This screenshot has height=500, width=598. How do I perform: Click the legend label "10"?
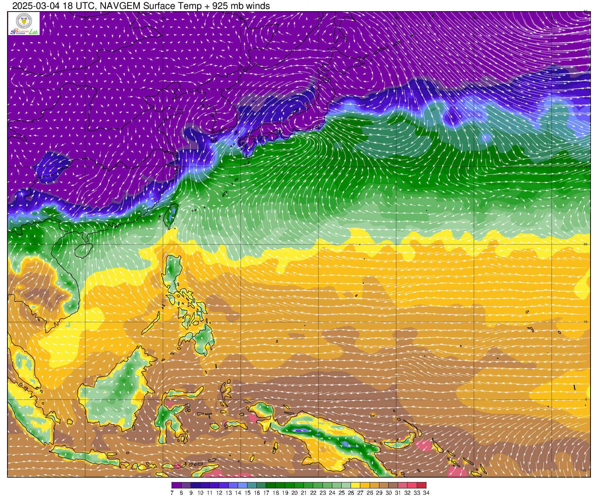pyautogui.click(x=200, y=493)
